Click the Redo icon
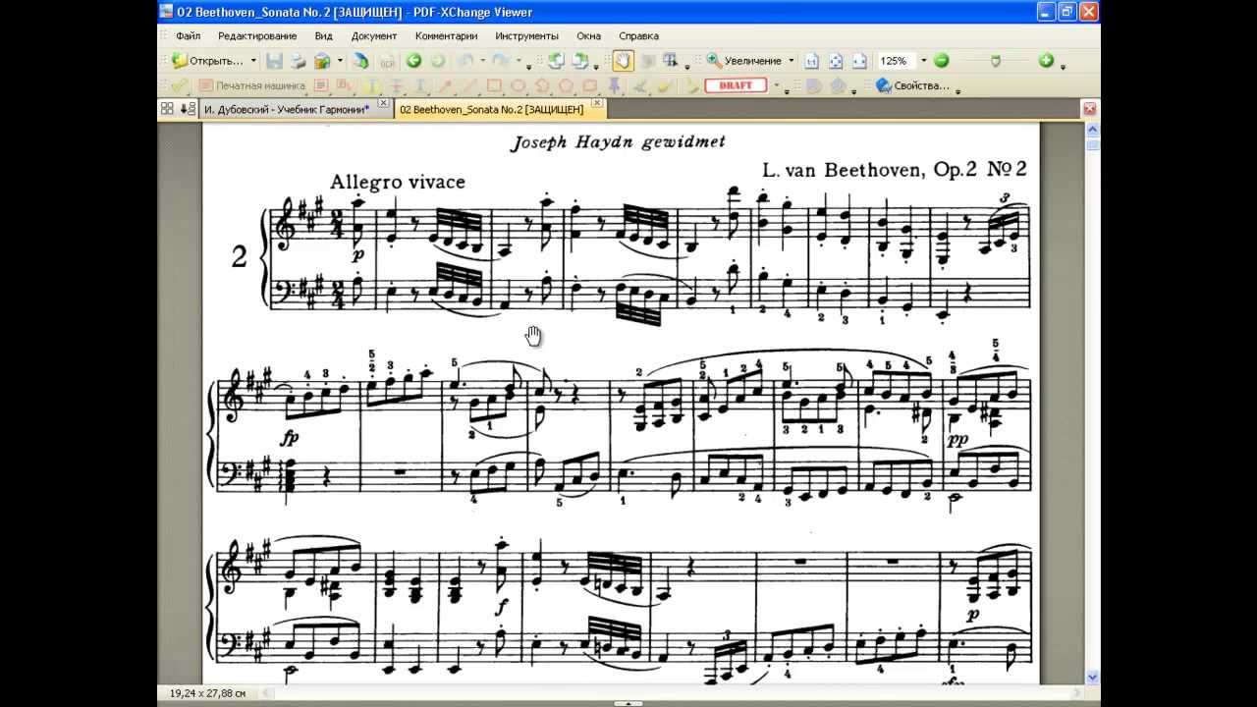Image resolution: width=1257 pixels, height=707 pixels. [x=502, y=61]
